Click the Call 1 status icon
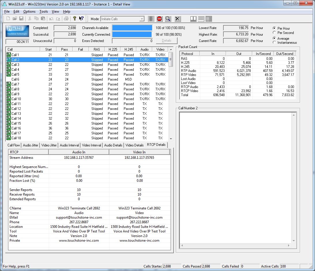 pyautogui.click(x=8, y=55)
